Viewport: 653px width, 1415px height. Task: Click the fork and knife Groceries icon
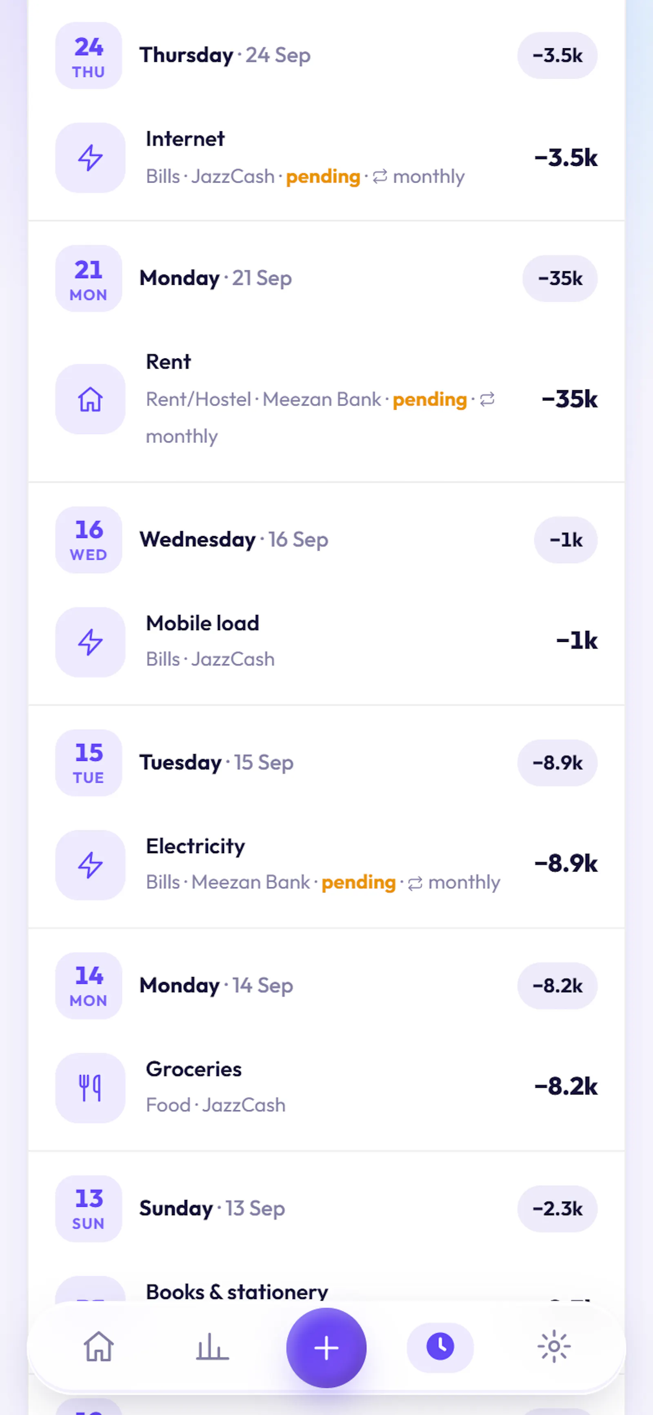[x=91, y=1088]
